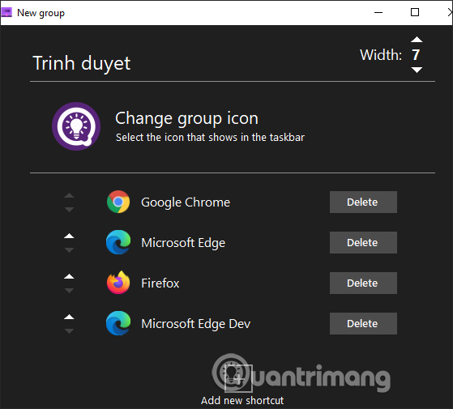Click the New group window title icon

[6, 12]
